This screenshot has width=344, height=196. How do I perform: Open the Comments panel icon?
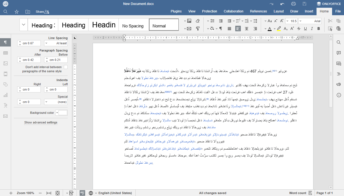(339, 53)
